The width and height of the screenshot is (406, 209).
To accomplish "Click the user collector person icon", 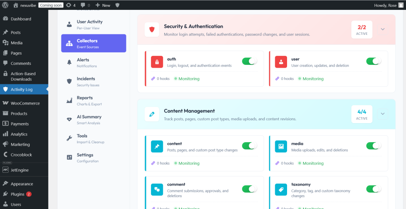I will [x=281, y=62].
